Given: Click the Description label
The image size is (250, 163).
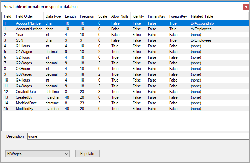Looking at the screenshot, I should [15, 136].
